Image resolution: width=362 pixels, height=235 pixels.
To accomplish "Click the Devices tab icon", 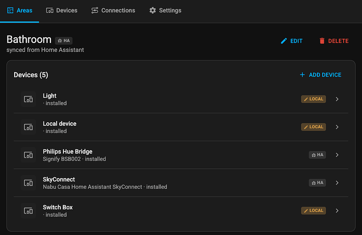I will (50, 10).
